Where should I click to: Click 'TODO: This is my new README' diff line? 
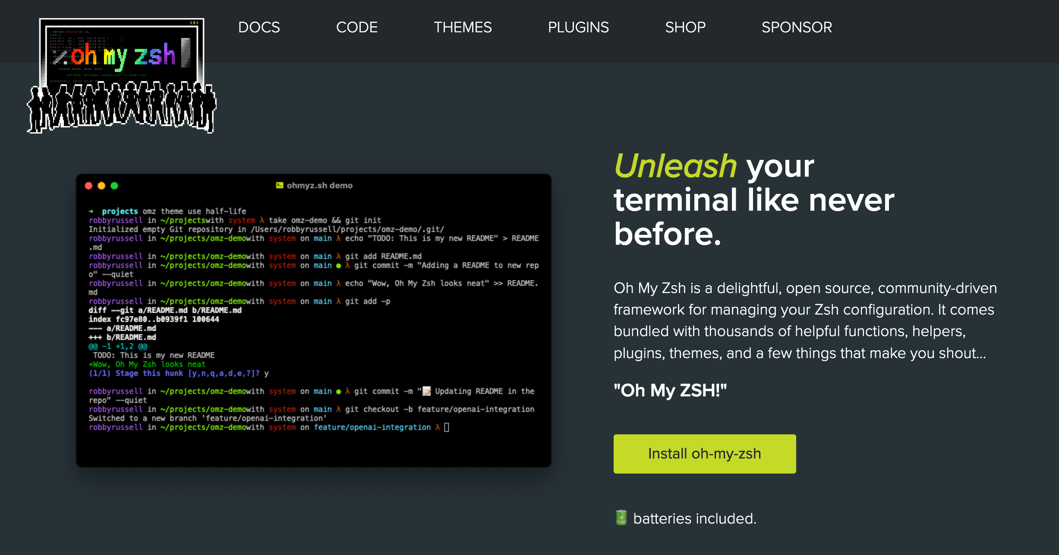pyautogui.click(x=154, y=355)
